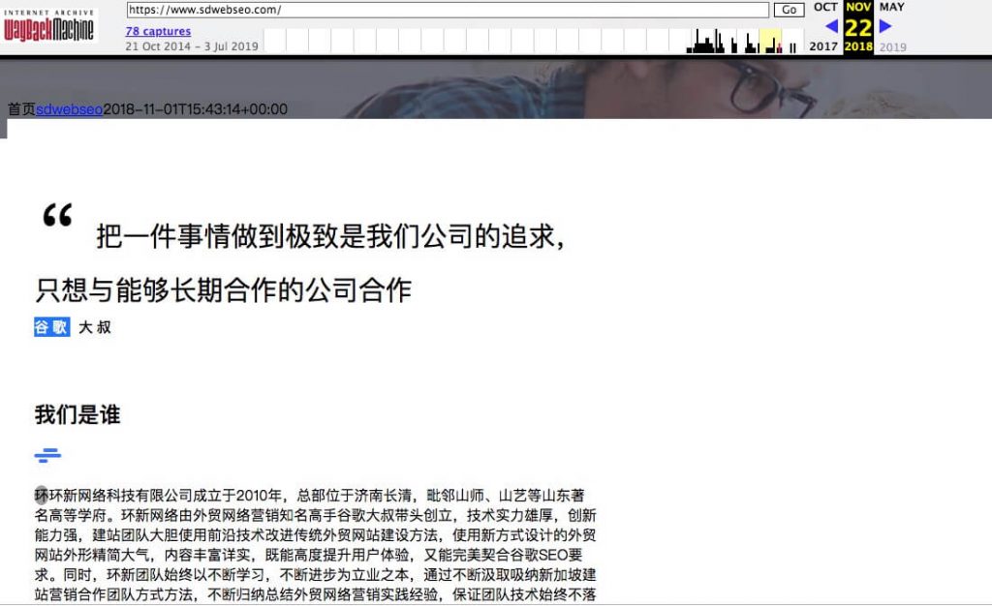Click the date range 21 Oct 2014 - 3 Jul 2019
Screen dimensions: 992x606
click(192, 46)
